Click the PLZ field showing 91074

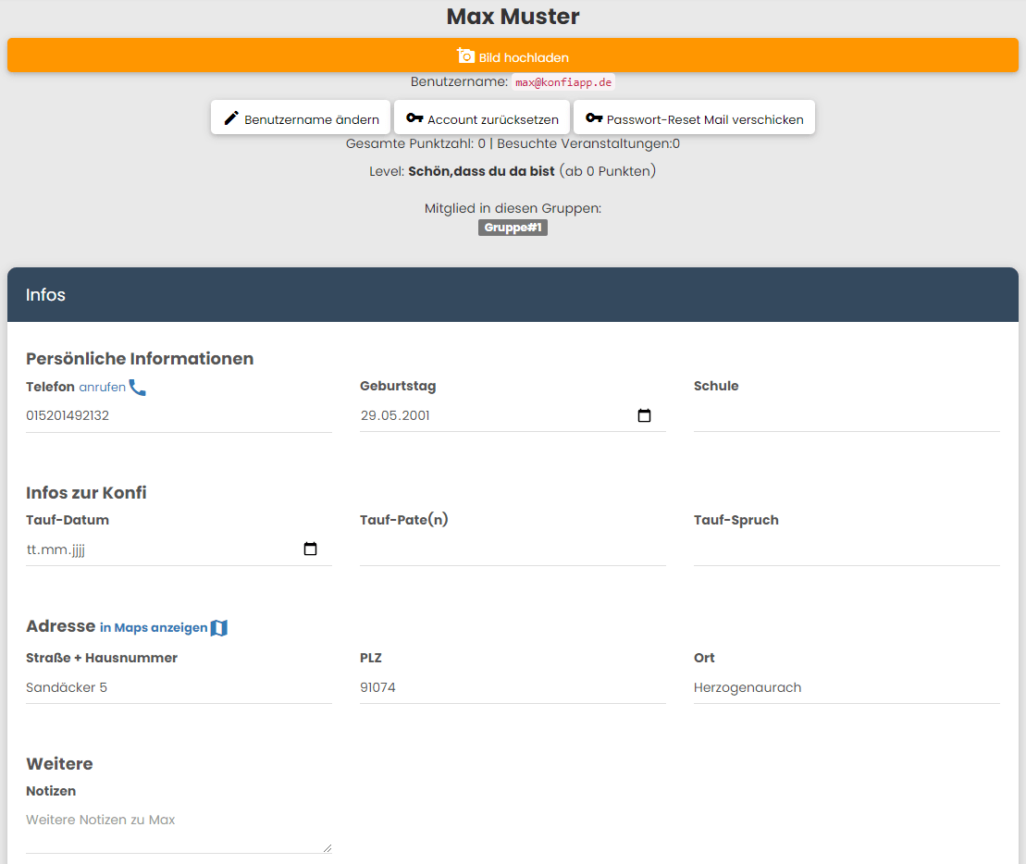(x=513, y=688)
